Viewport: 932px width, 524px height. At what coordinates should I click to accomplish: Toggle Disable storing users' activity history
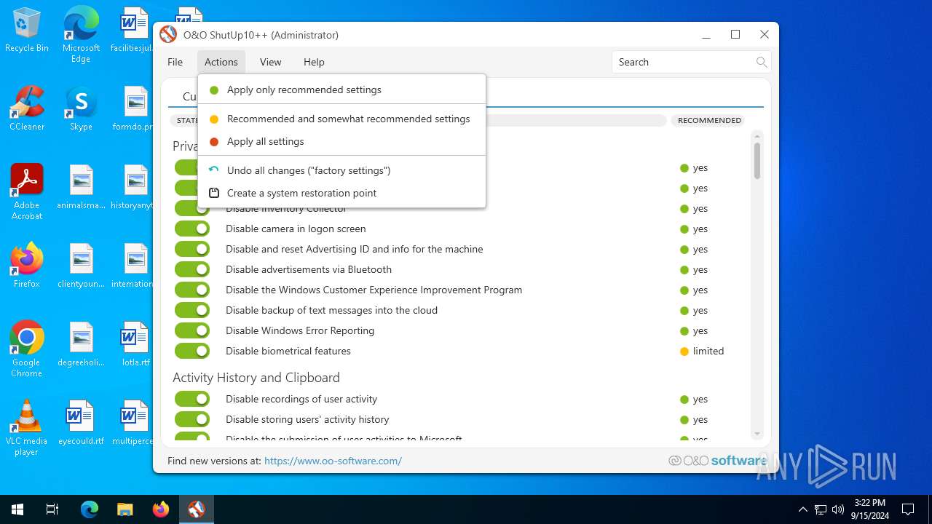click(x=192, y=419)
